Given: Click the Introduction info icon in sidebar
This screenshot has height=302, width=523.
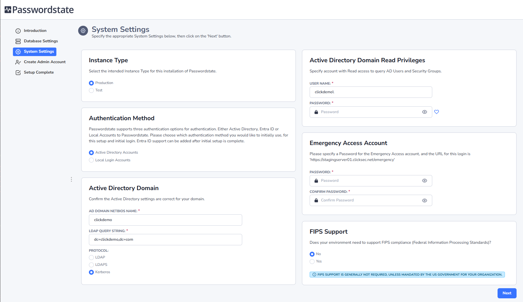Looking at the screenshot, I should pos(18,31).
